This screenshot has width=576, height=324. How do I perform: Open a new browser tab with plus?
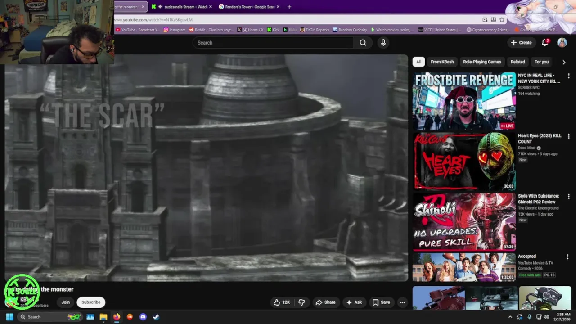pos(289,7)
